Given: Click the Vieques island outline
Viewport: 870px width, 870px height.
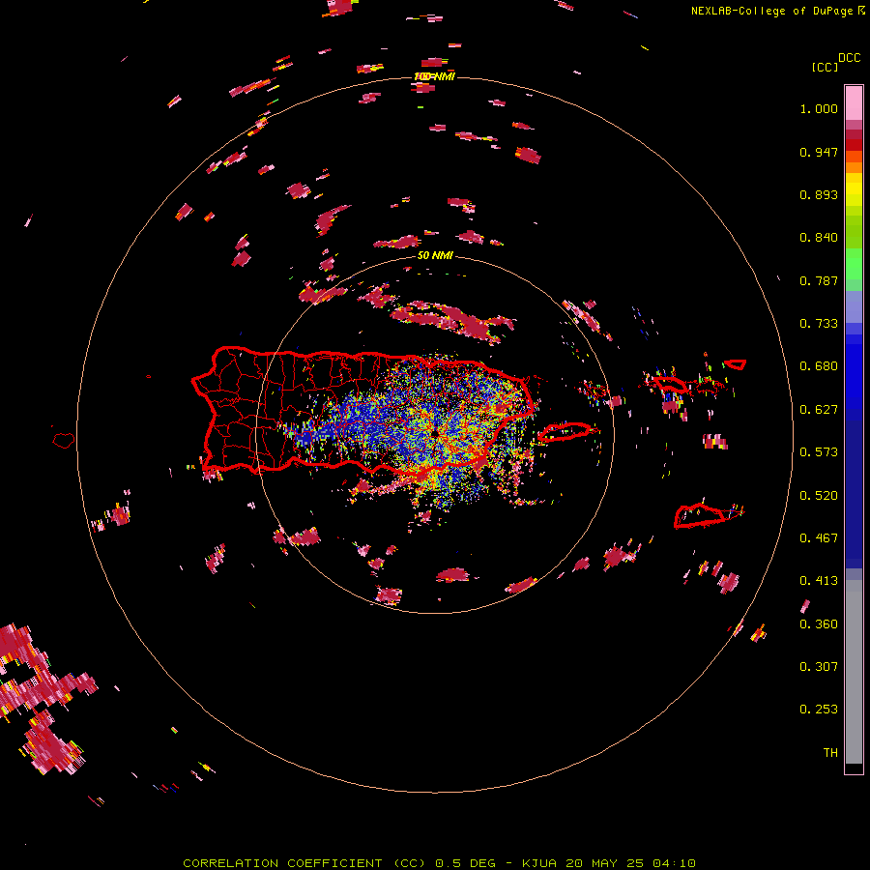Looking at the screenshot, I should 565,431.
